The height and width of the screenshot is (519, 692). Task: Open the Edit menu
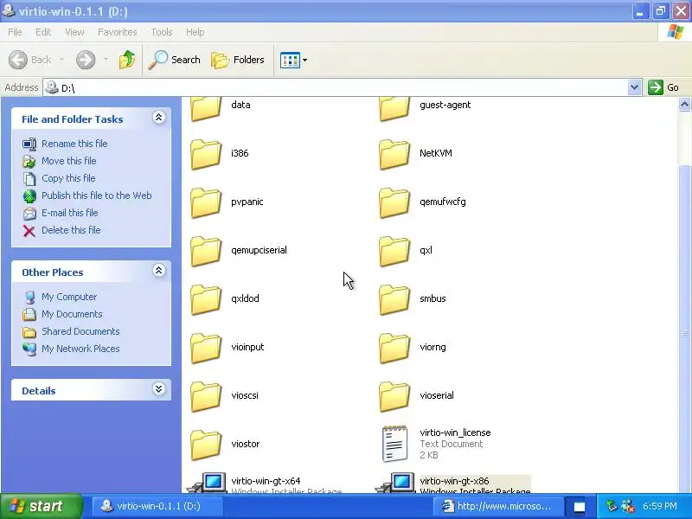click(43, 32)
